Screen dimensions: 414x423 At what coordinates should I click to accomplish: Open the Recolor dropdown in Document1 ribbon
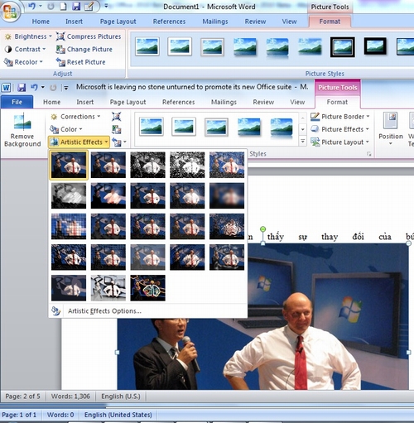click(23, 62)
